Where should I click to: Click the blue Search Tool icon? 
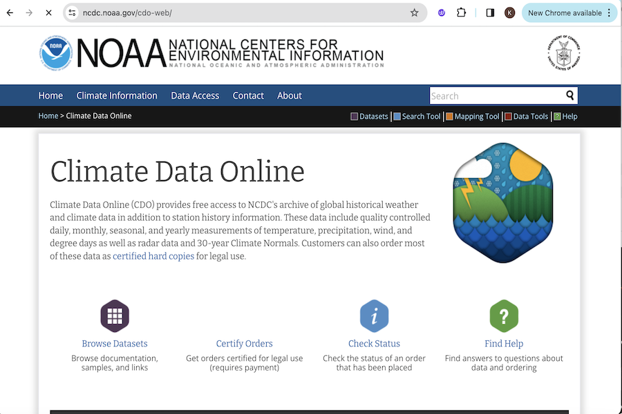[397, 117]
